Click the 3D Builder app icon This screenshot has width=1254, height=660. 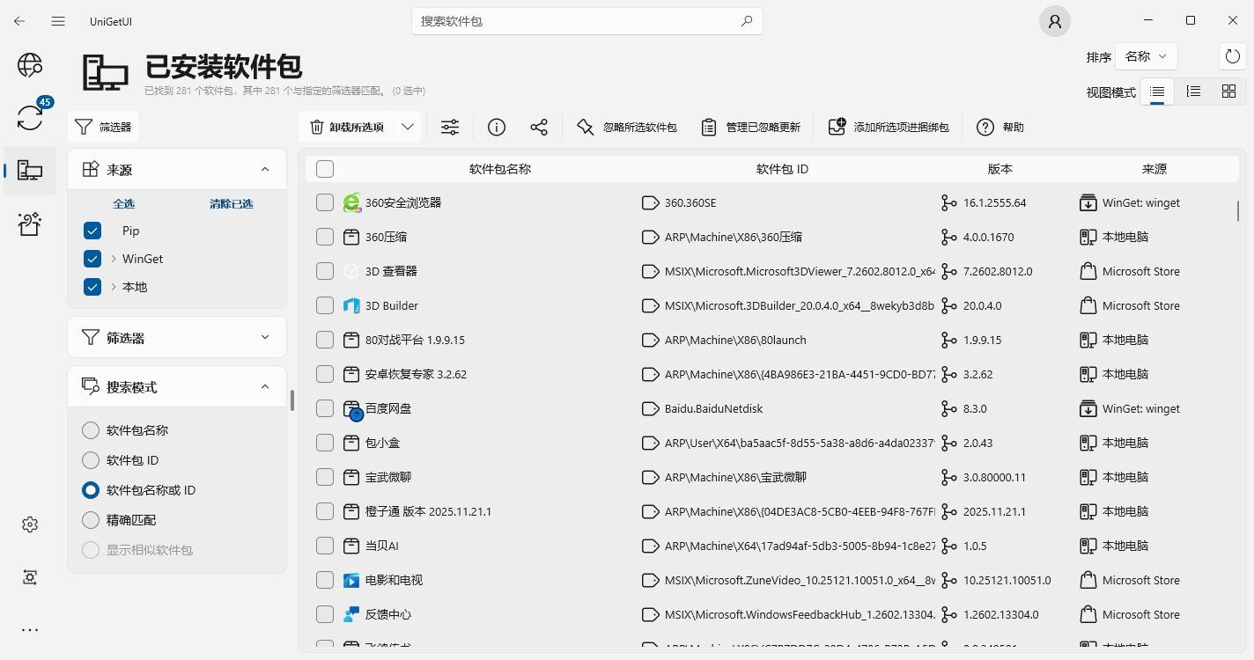pos(351,305)
